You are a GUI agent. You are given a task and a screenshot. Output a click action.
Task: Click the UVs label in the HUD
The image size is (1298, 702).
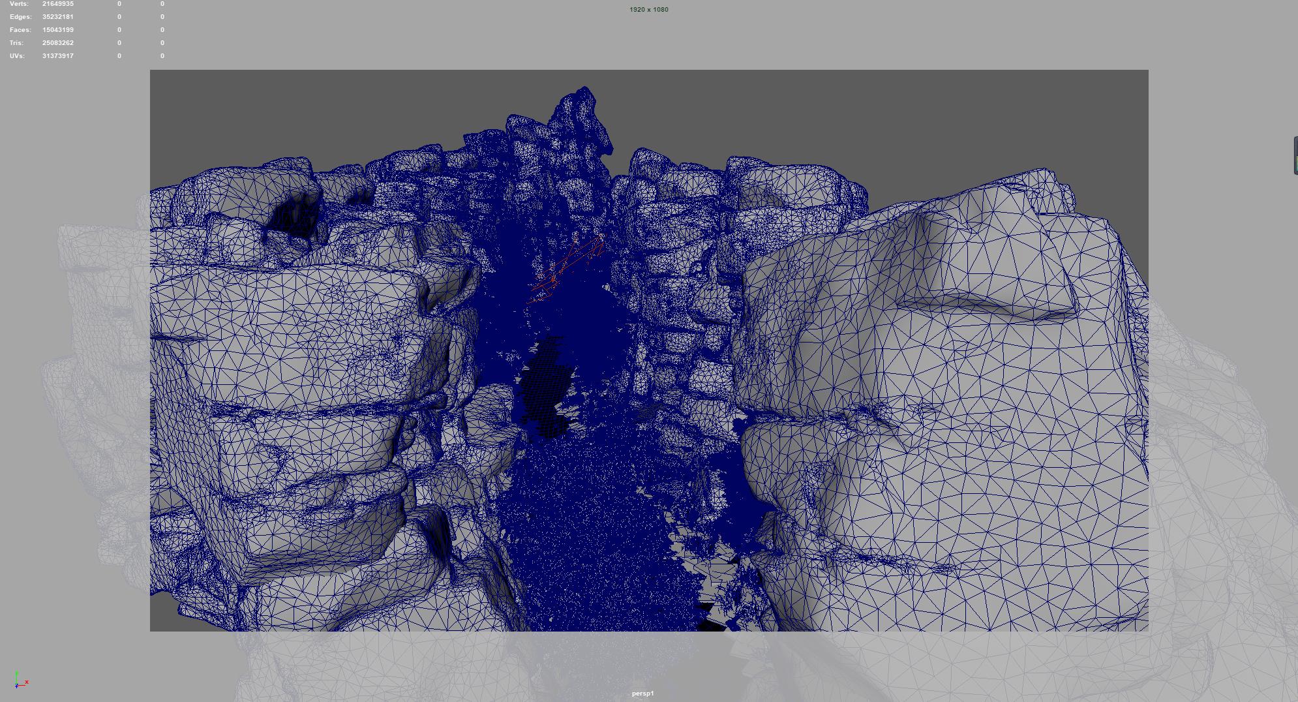17,56
